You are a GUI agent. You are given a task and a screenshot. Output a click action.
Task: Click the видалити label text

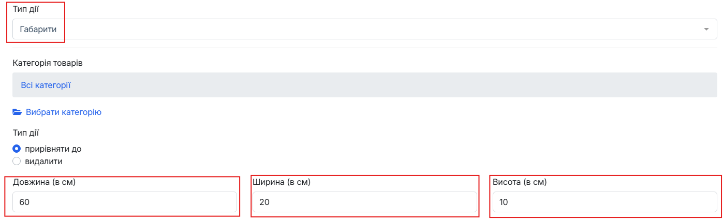pyautogui.click(x=44, y=161)
